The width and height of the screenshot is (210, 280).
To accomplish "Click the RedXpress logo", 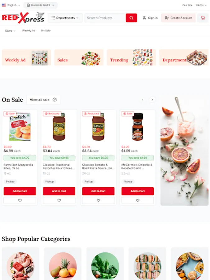I will (23, 18).
